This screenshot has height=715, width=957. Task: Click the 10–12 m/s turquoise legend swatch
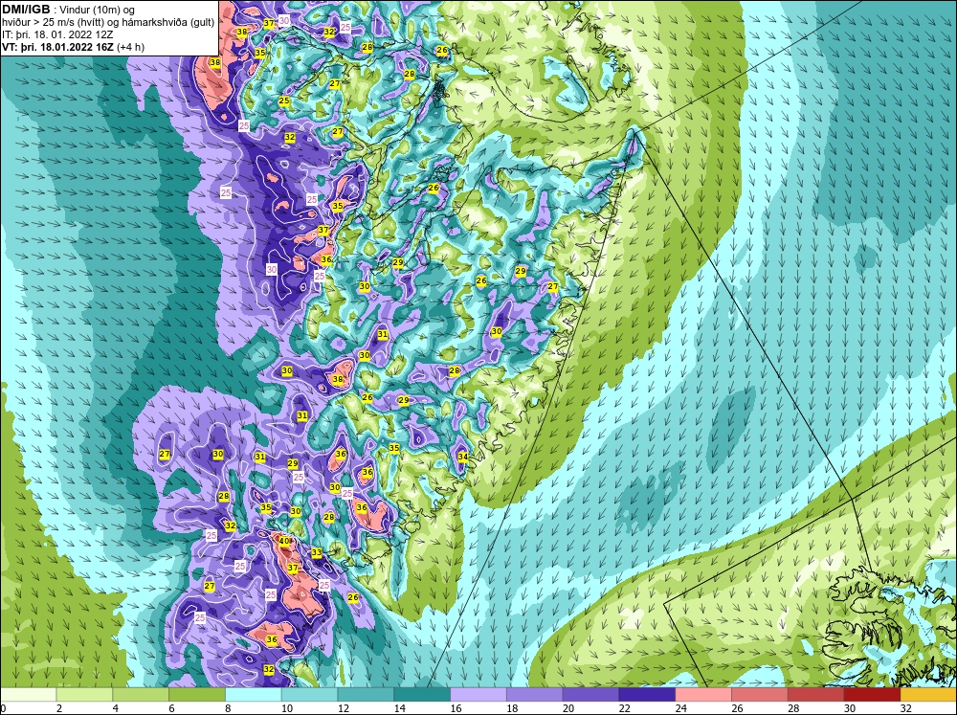pyautogui.click(x=309, y=695)
